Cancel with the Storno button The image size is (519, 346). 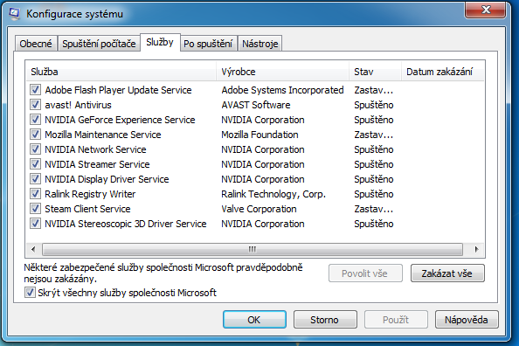(x=325, y=320)
